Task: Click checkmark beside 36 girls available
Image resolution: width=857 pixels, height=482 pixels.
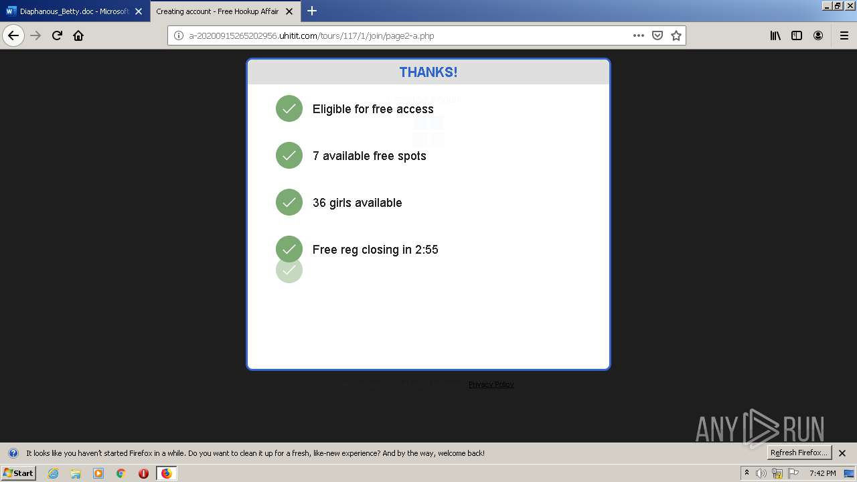Action: pyautogui.click(x=289, y=202)
